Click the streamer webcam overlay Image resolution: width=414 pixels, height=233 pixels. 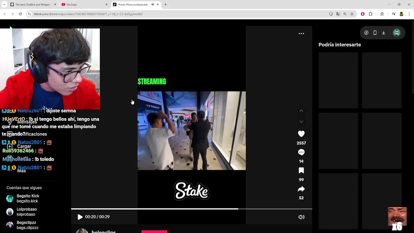click(x=50, y=69)
